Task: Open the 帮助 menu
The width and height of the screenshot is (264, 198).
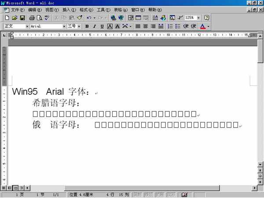Action: tap(155, 10)
